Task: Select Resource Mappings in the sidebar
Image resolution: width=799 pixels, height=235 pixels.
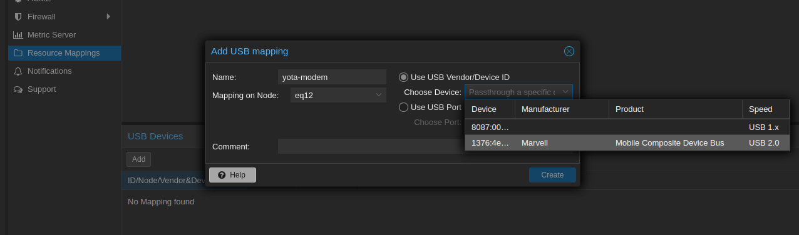Action: pyautogui.click(x=64, y=53)
